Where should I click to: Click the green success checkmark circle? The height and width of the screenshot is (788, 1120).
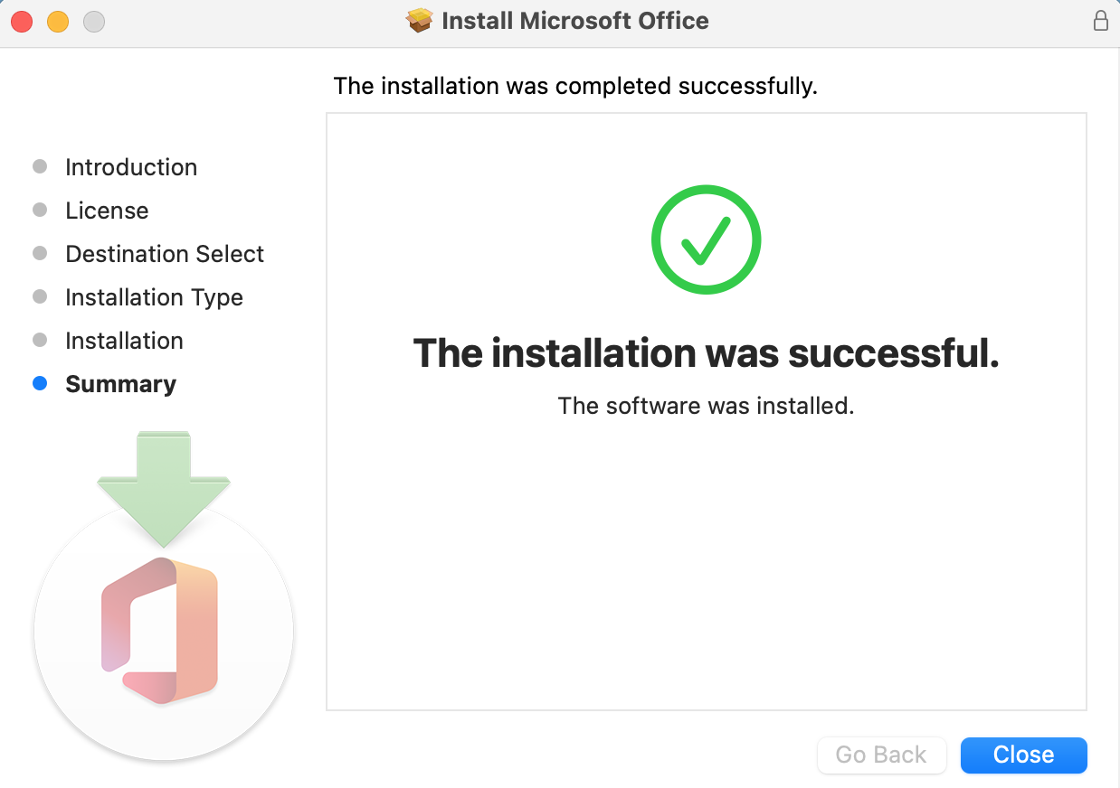click(x=706, y=239)
